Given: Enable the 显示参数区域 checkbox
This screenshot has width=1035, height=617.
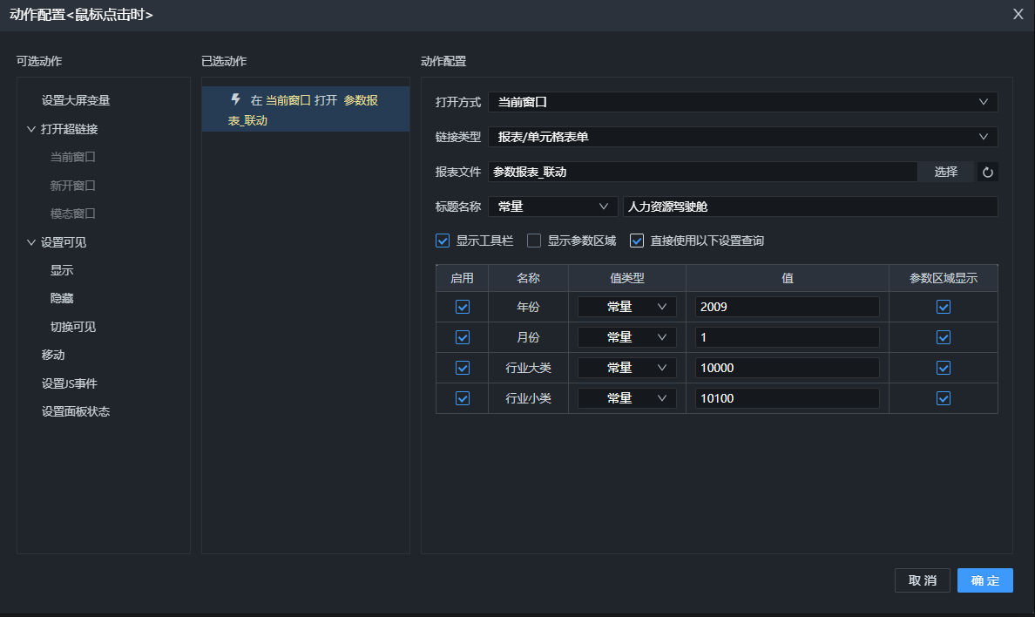Looking at the screenshot, I should pos(534,241).
